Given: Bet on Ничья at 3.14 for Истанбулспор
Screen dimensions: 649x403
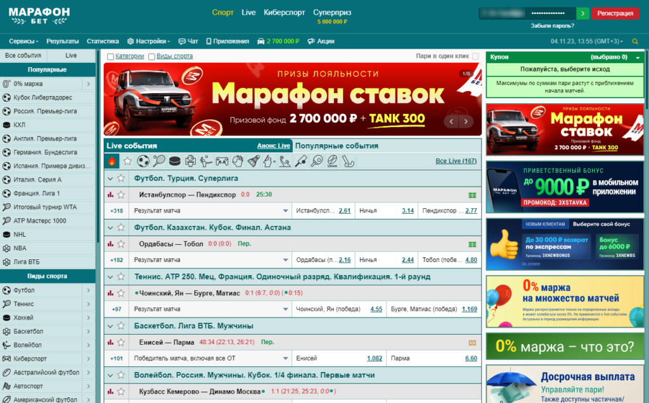Looking at the screenshot, I should point(408,211).
